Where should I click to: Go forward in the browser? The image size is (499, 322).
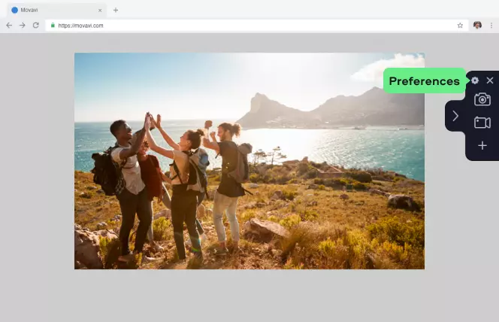click(23, 25)
